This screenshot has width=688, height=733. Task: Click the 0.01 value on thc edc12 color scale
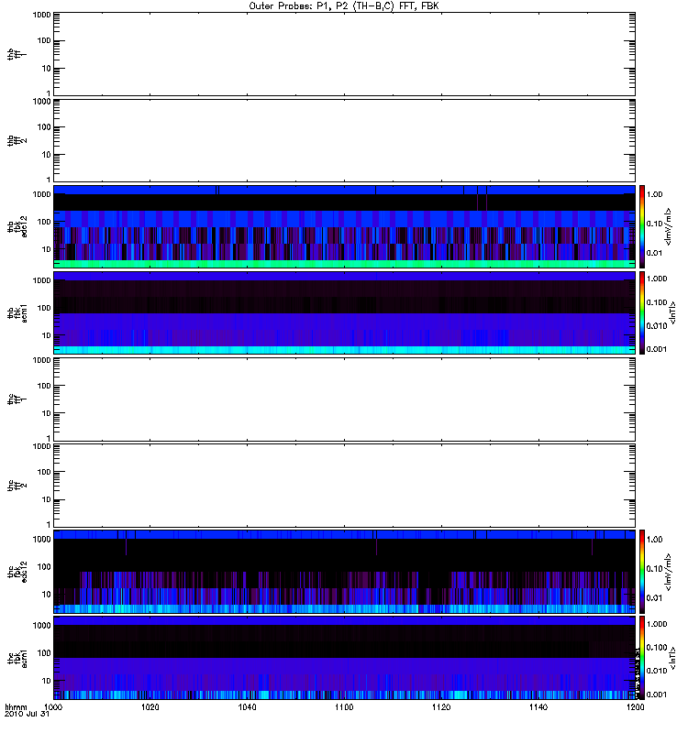tap(654, 598)
